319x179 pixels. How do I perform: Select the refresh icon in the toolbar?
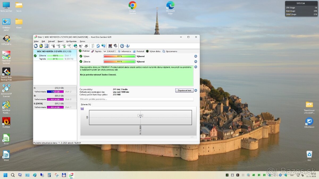36,46
